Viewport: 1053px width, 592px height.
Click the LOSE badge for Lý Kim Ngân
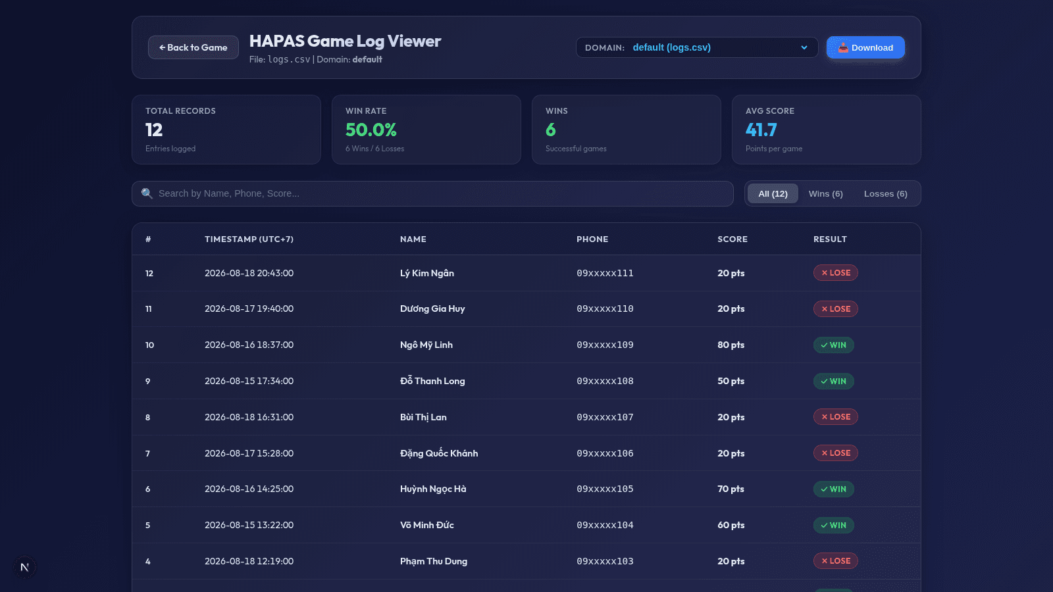pos(835,273)
